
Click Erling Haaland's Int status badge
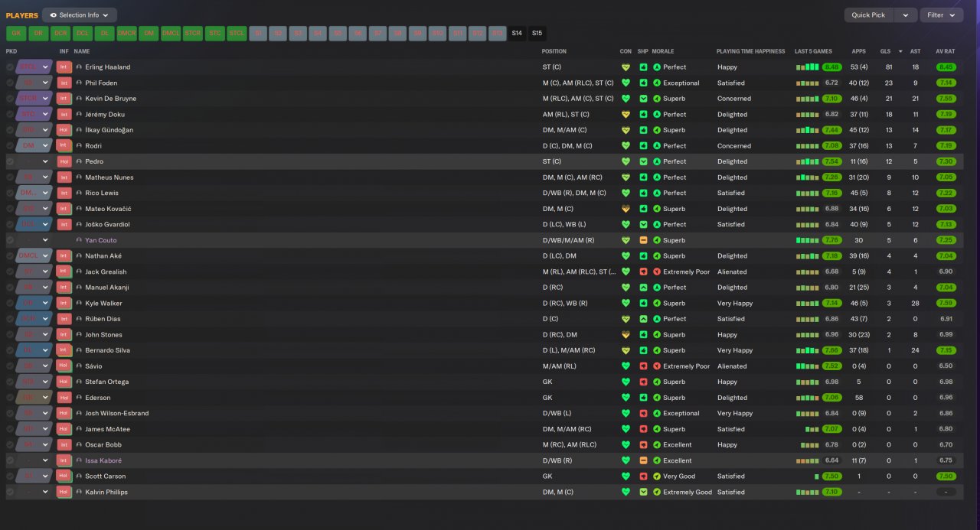[x=64, y=67]
